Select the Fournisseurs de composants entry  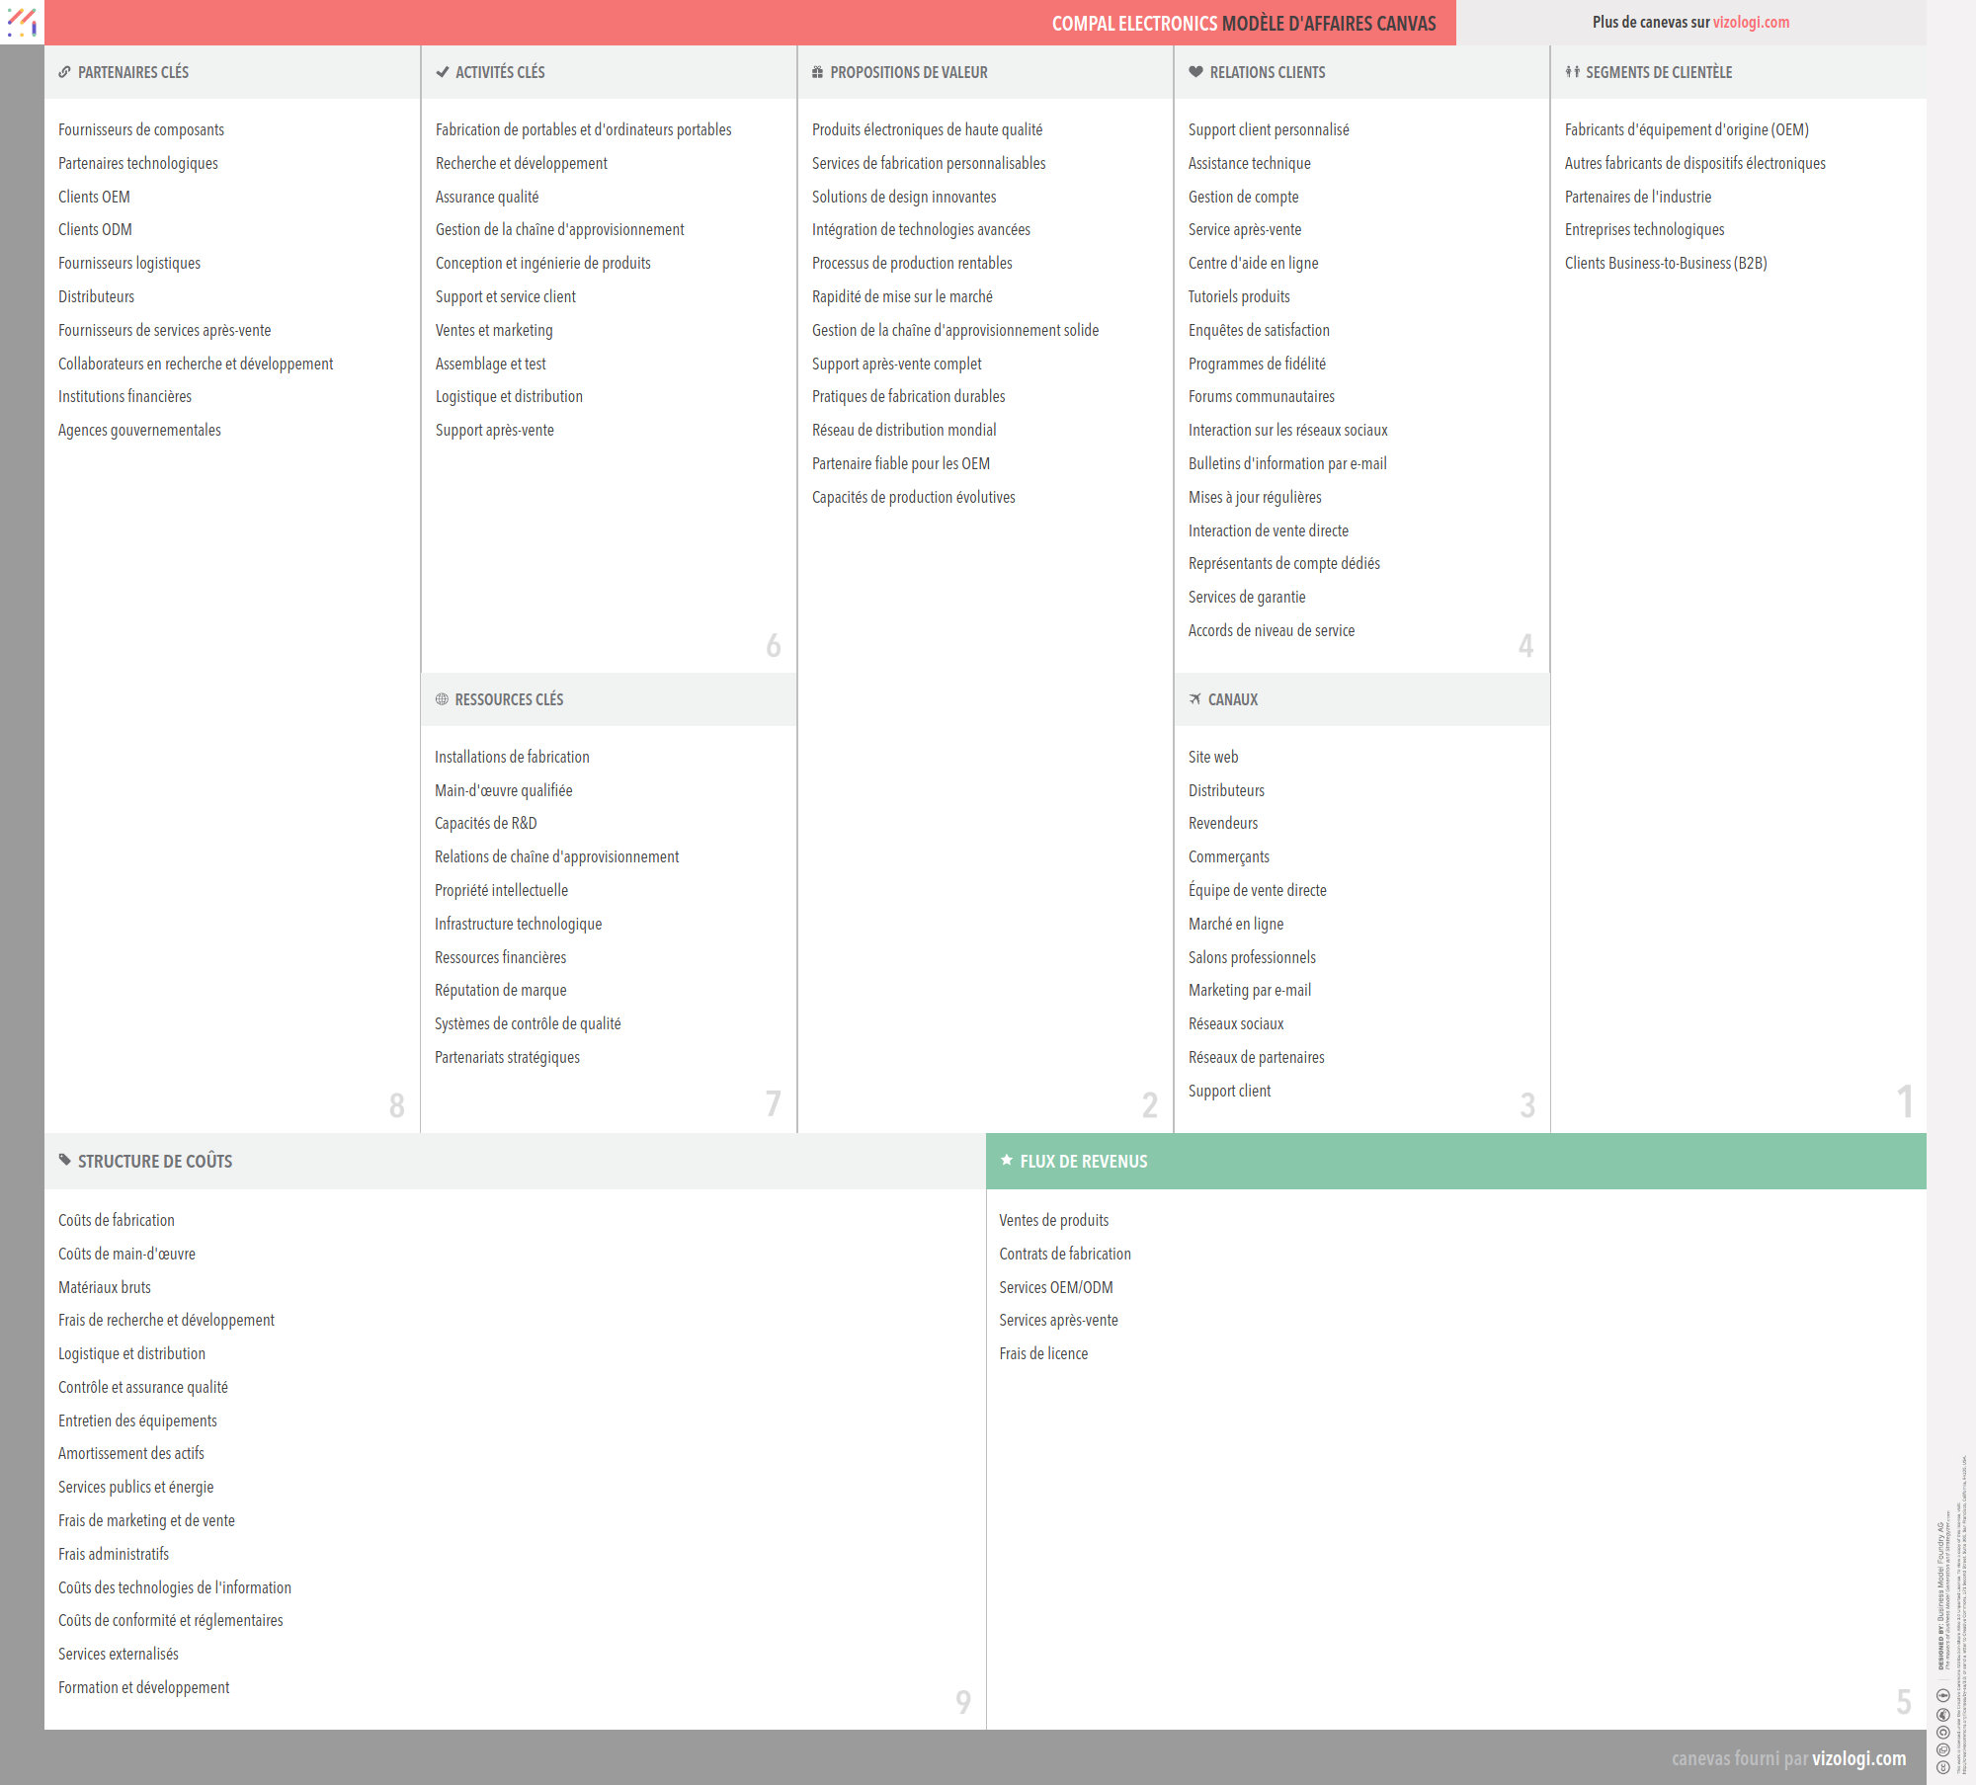[x=141, y=129]
